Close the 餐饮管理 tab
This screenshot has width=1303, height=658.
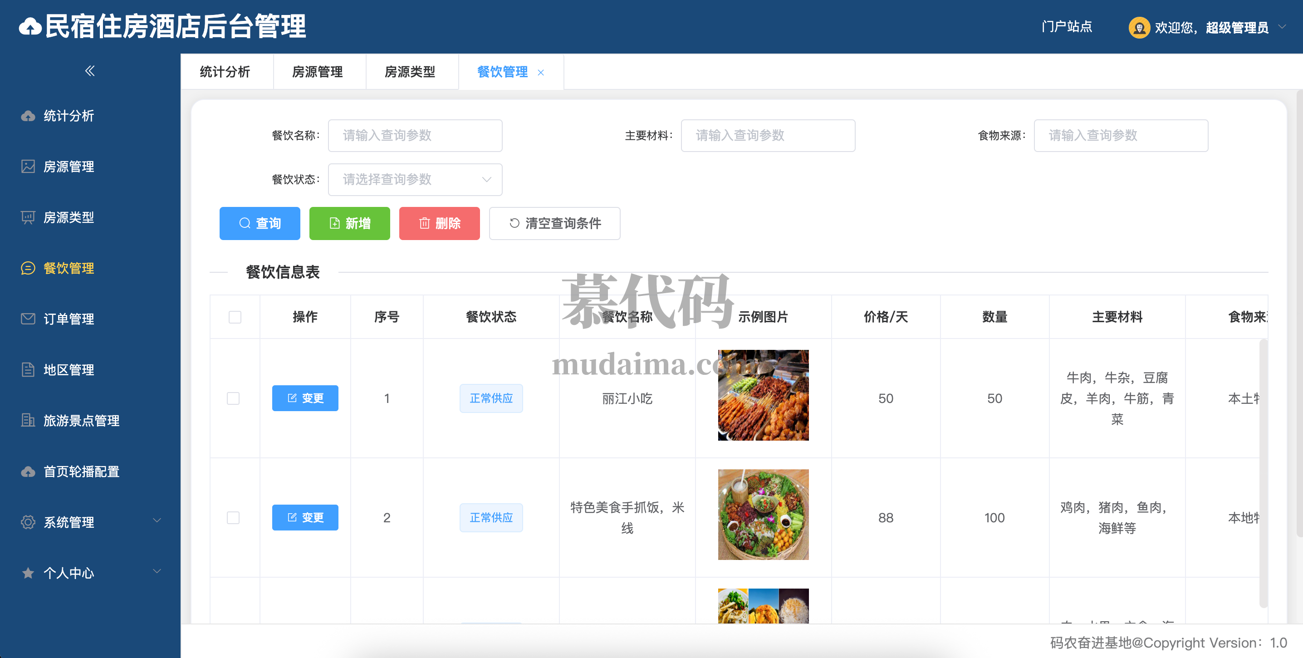pyautogui.click(x=541, y=72)
